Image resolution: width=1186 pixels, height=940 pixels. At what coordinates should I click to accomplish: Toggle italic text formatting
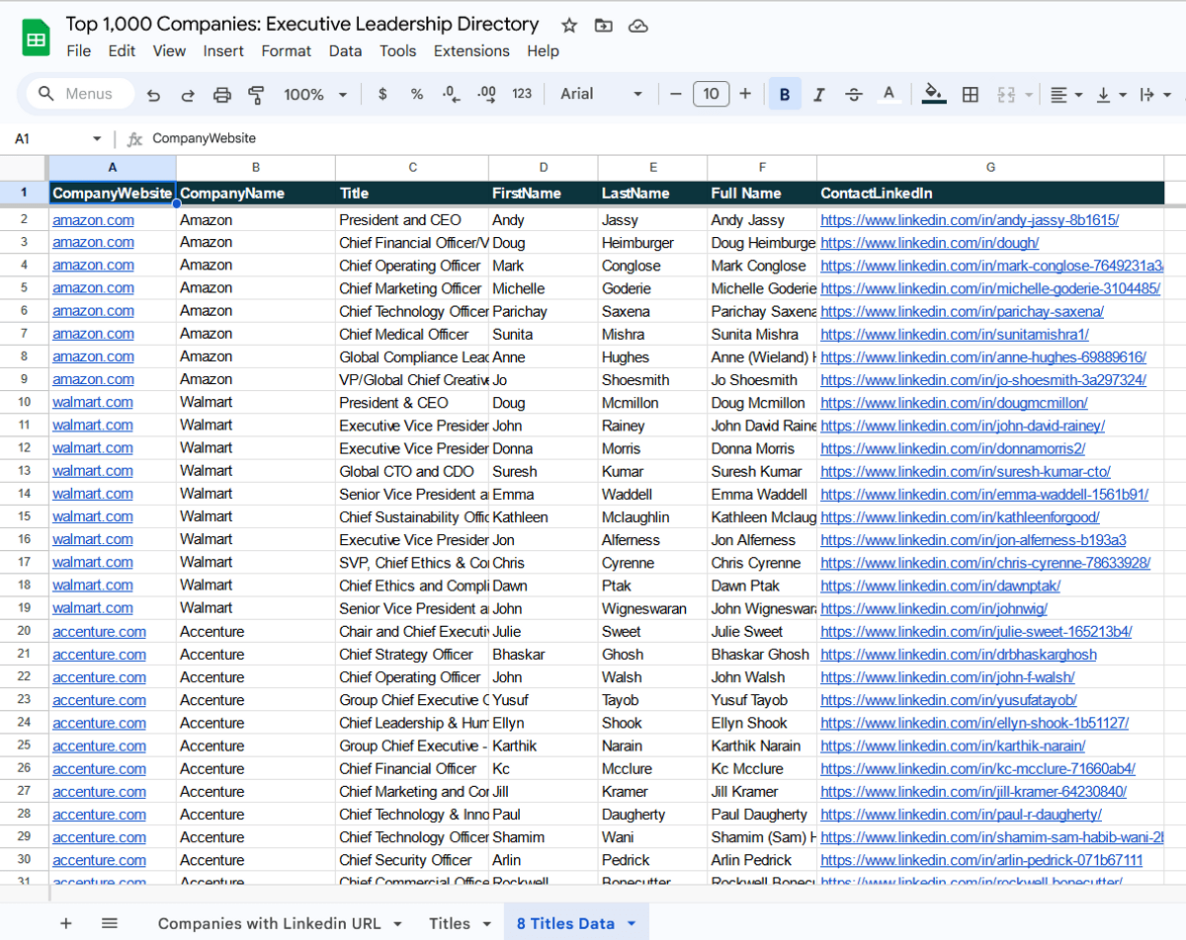[818, 95]
